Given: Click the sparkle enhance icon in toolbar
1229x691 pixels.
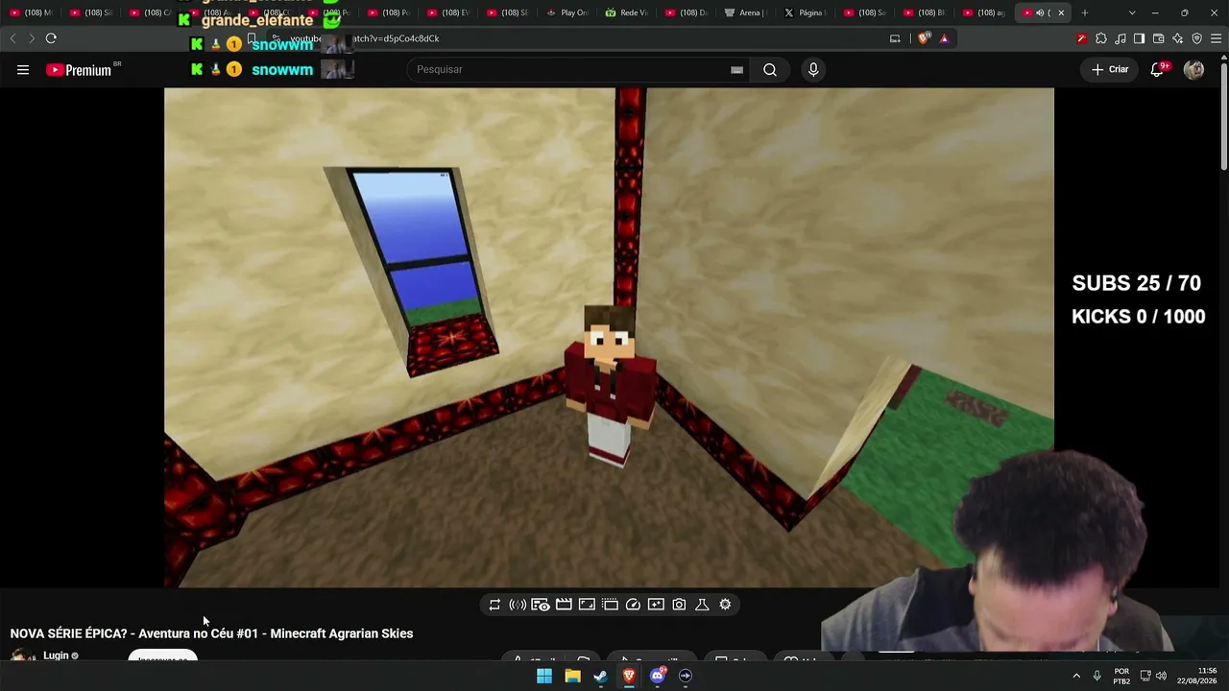Looking at the screenshot, I should (x=656, y=605).
